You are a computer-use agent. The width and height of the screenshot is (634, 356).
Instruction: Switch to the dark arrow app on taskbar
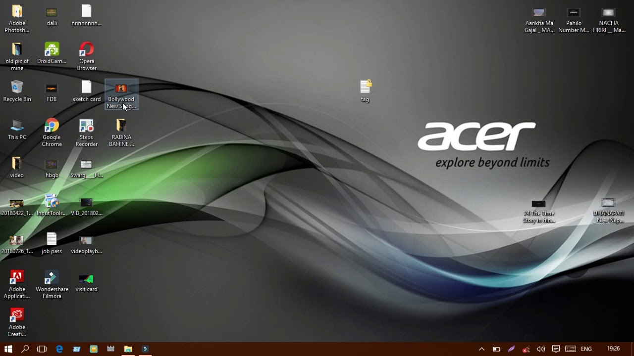click(145, 349)
